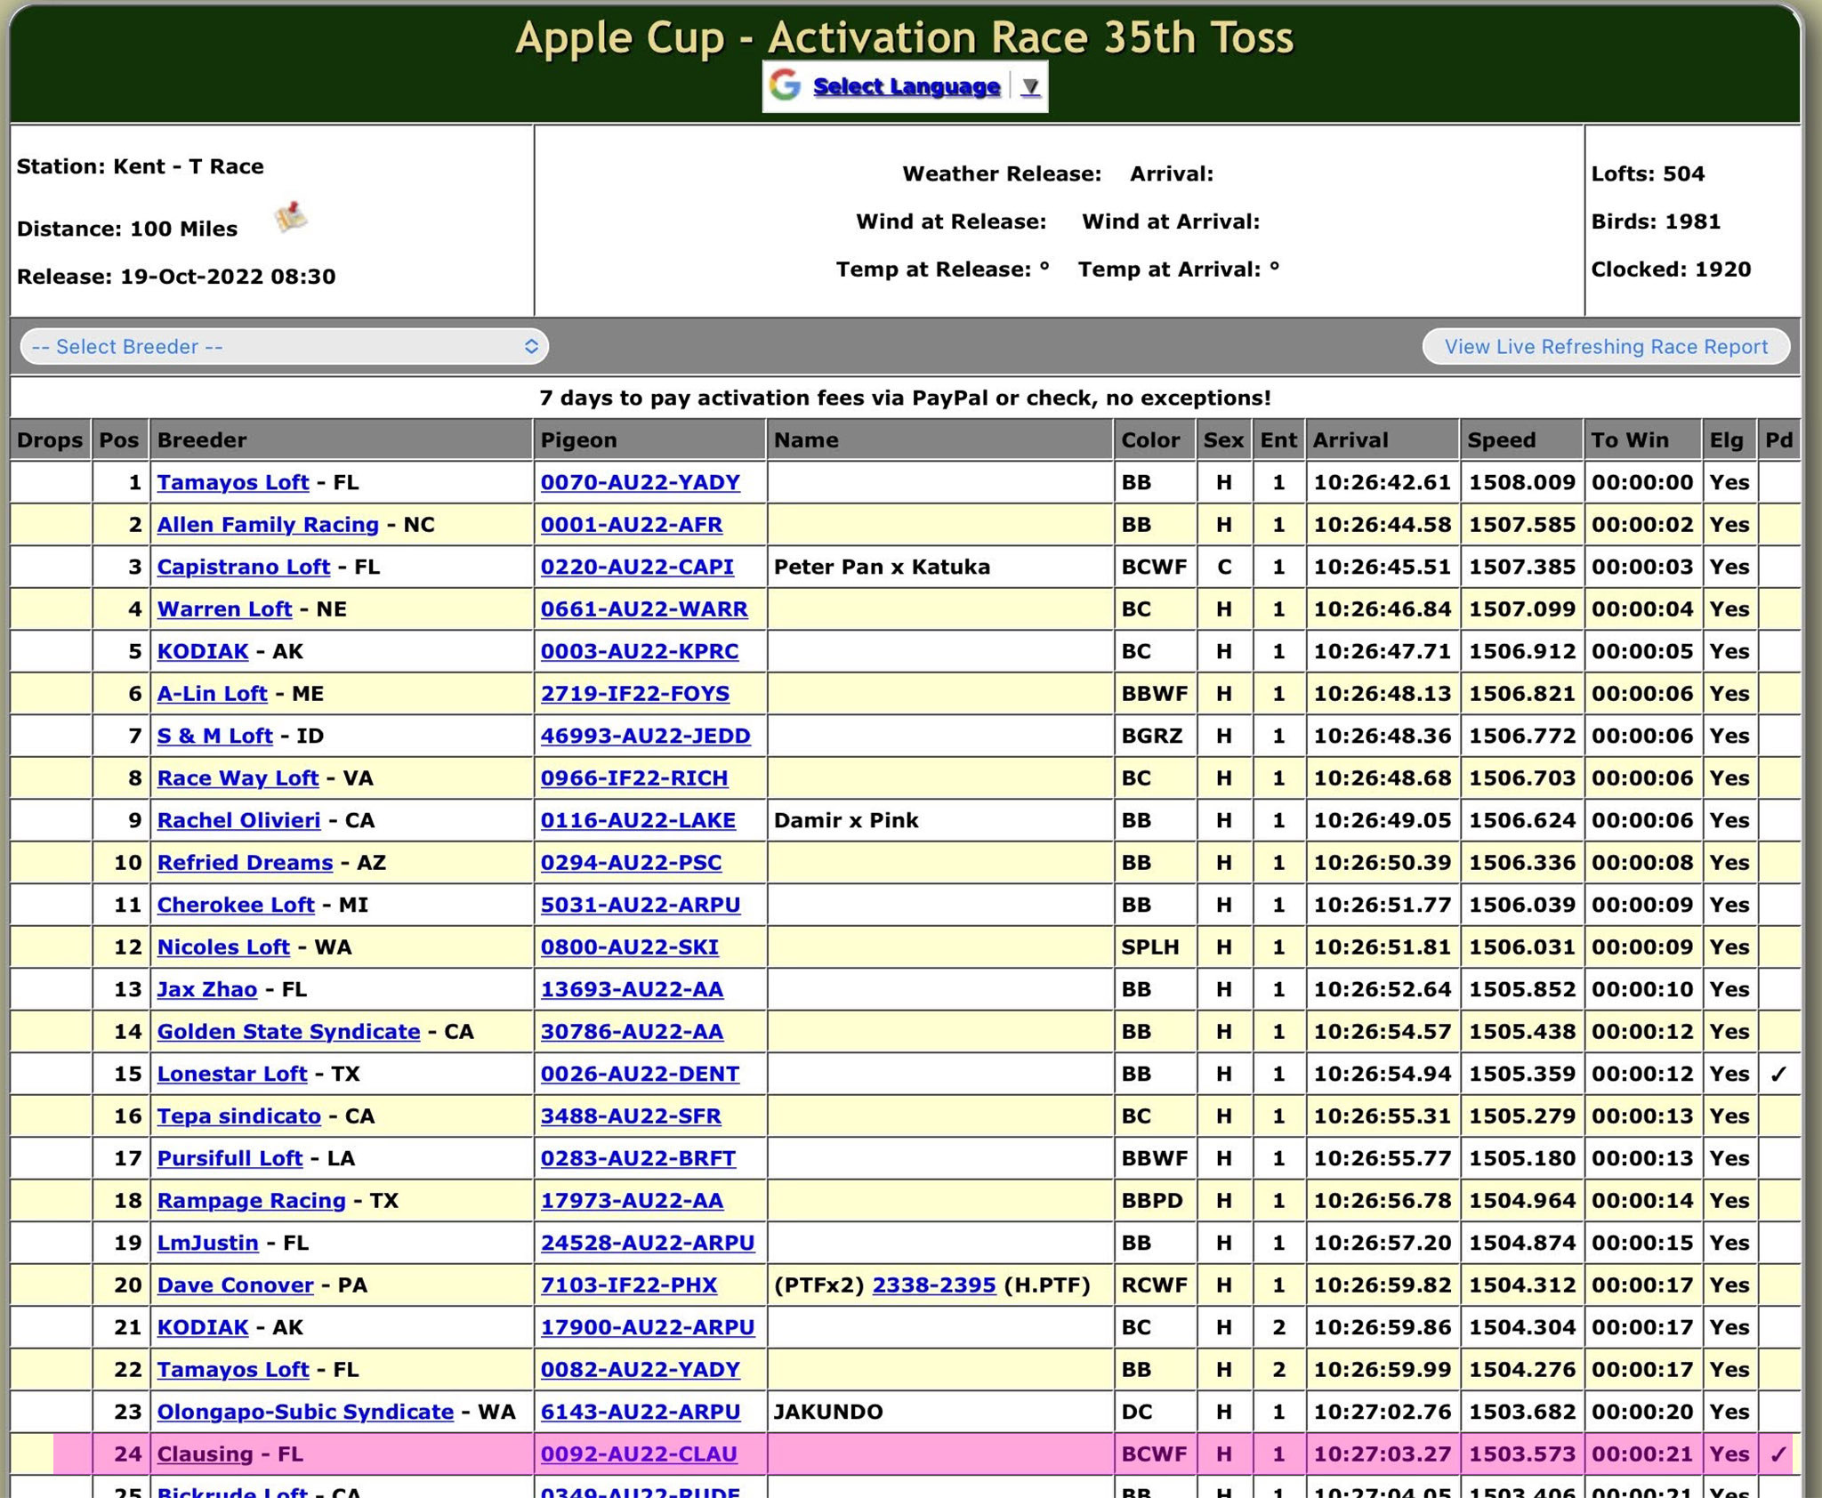Select the name JAKUNDO
This screenshot has width=1822, height=1498.
828,1412
